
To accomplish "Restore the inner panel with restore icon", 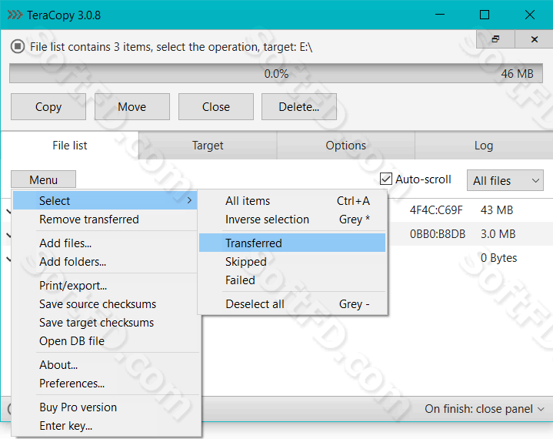I will (495, 39).
